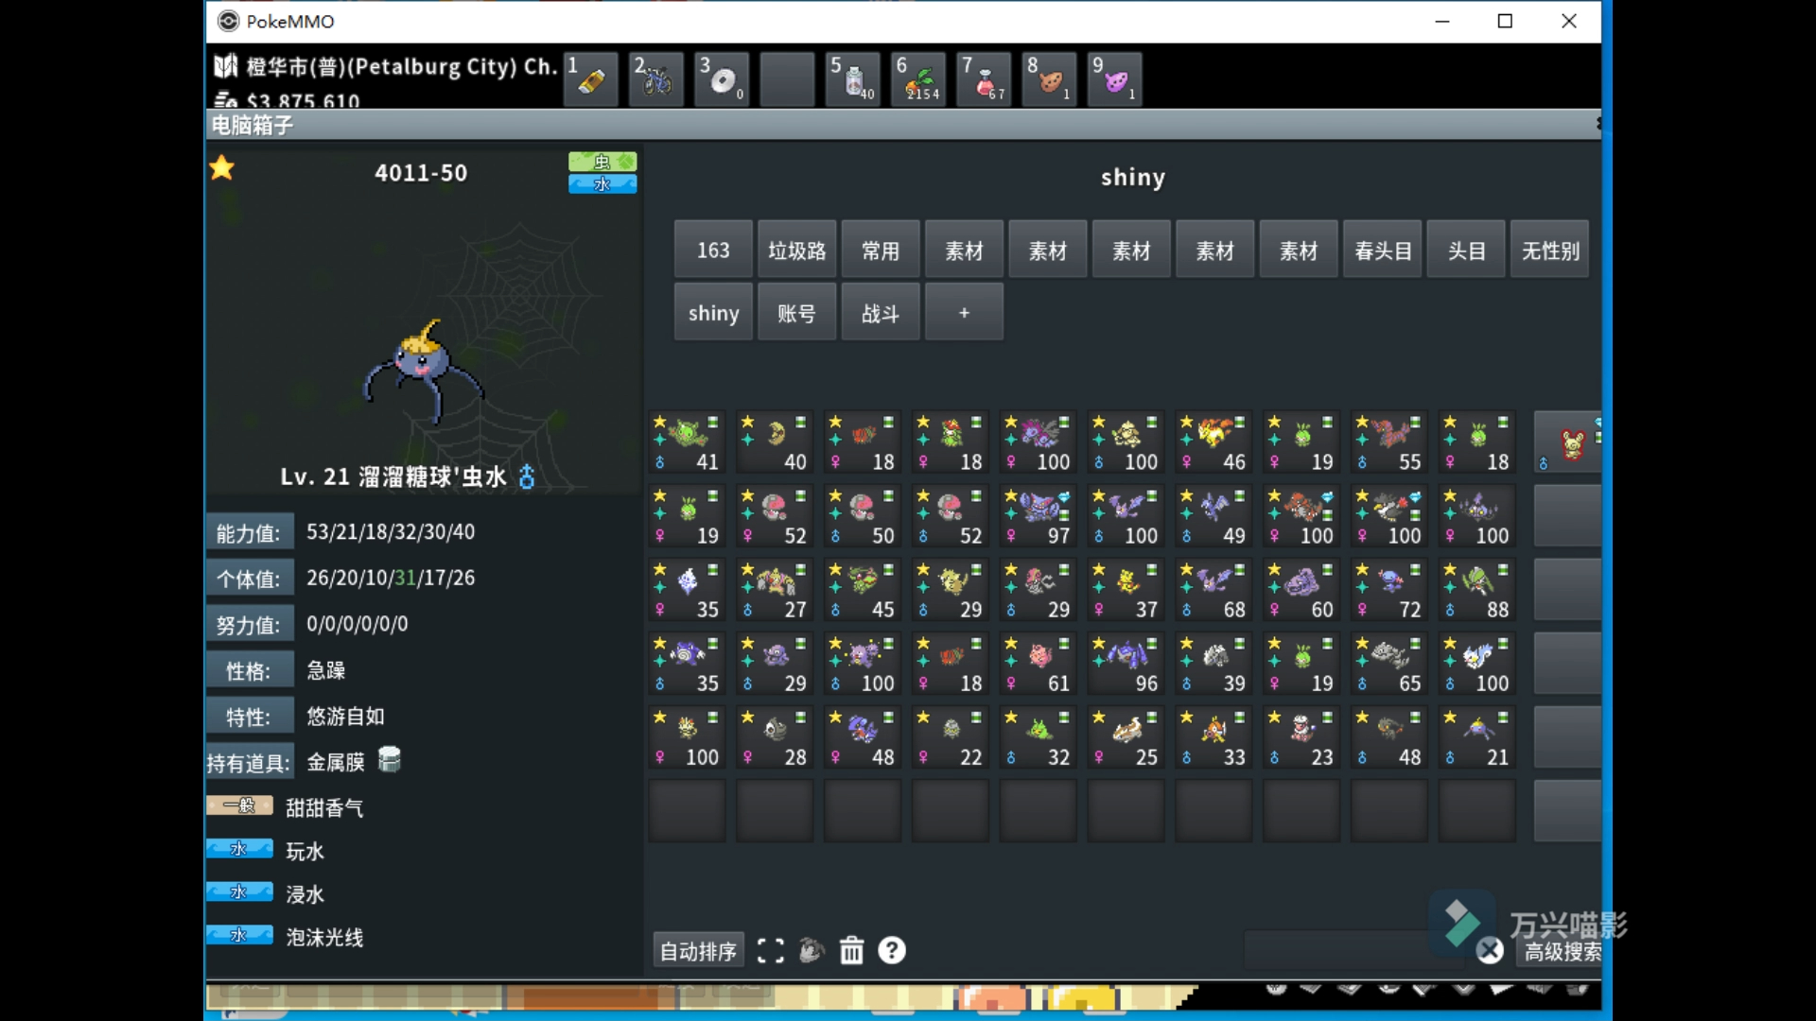Select the level 97 shiny Pokemon slot
Viewport: 1816px width, 1021px height.
tap(1038, 517)
